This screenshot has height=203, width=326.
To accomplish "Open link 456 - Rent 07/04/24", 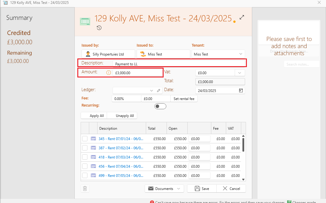I will (121, 166).
